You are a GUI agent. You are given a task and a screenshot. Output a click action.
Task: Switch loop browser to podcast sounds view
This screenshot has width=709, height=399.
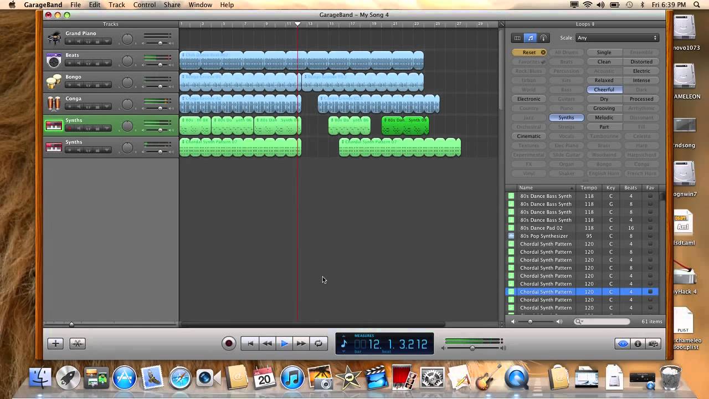(x=544, y=38)
